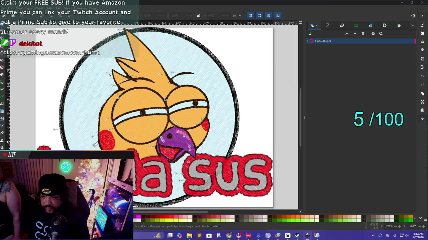This screenshot has width=428, height=240.
Task: Click the Export icon in commands bar
Action: tap(422, 67)
